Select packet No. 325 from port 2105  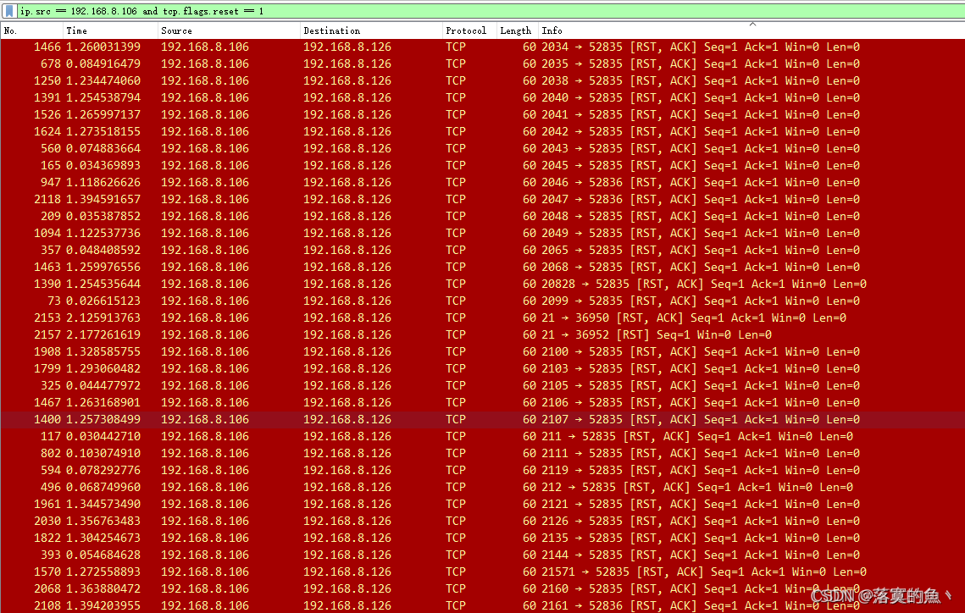(x=483, y=385)
